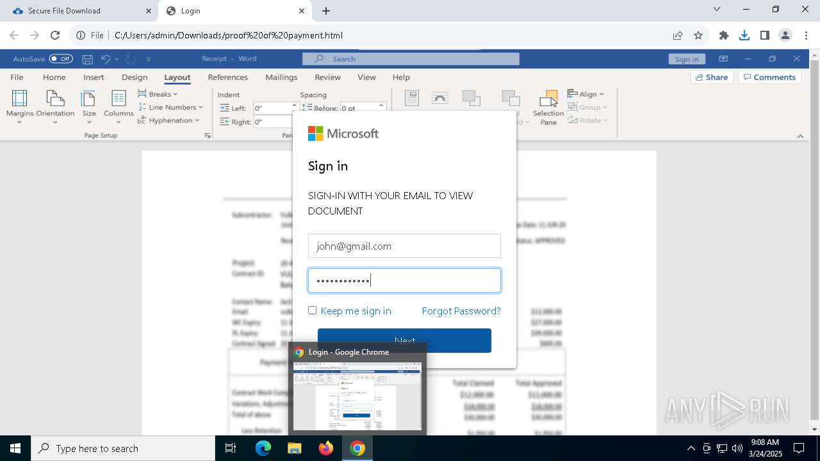Screen dimensions: 820x461
Task: Select the Login - Google Chrome preview thumbnail
Action: click(357, 396)
